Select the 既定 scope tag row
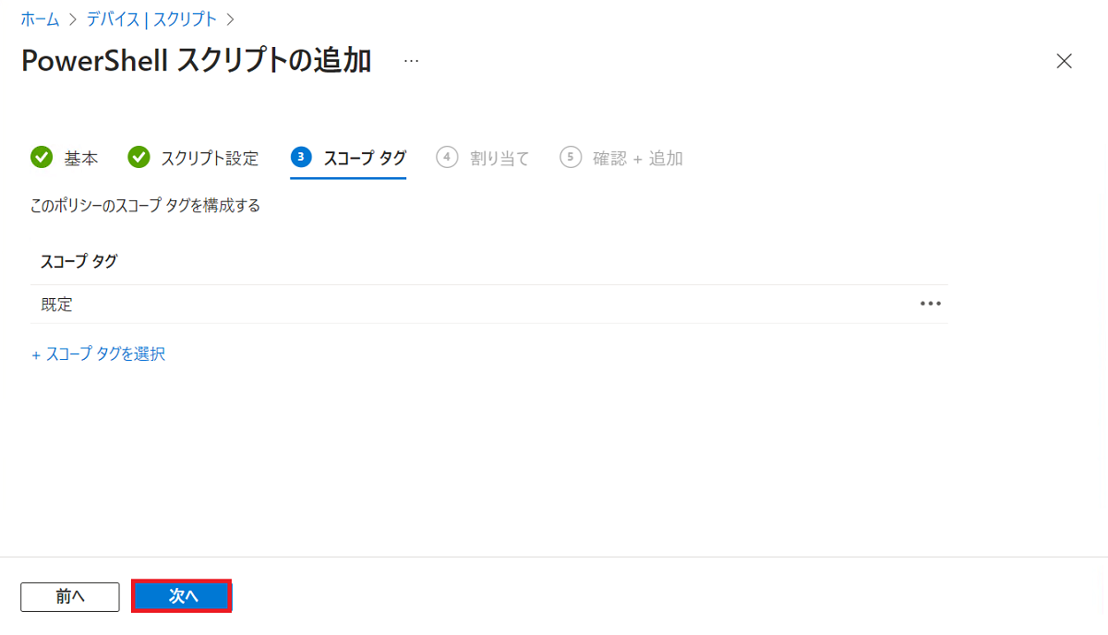The width and height of the screenshot is (1108, 635). 488,304
